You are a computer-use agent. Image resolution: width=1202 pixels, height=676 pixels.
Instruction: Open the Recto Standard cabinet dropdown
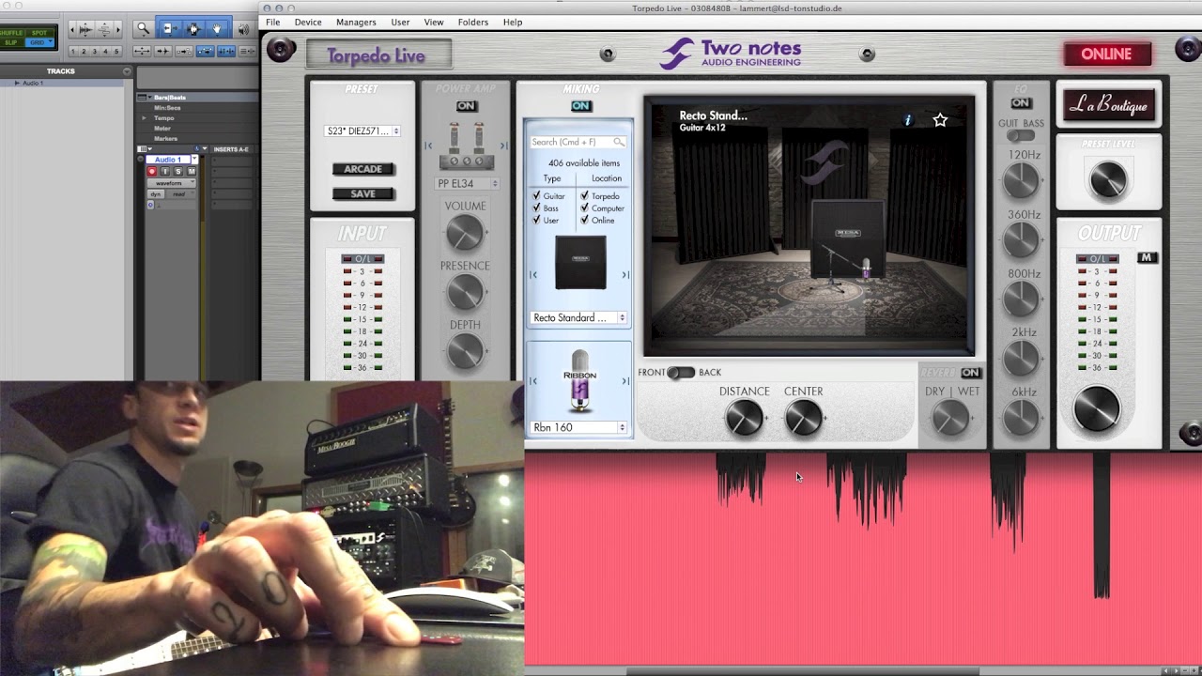pos(578,318)
